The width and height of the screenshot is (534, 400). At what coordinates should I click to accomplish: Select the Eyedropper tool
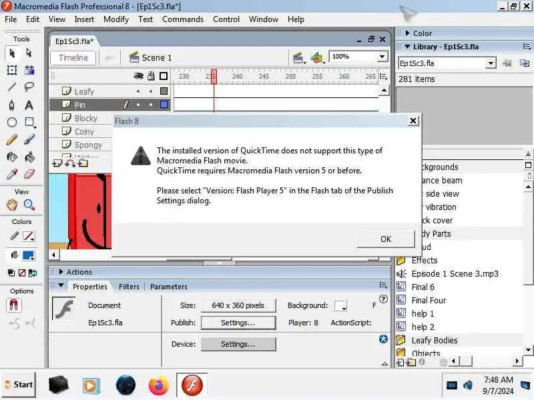click(12, 174)
